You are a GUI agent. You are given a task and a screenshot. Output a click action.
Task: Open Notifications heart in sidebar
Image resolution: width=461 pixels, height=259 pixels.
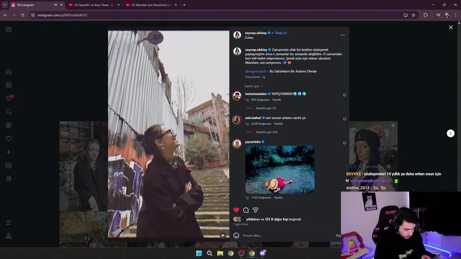9,138
